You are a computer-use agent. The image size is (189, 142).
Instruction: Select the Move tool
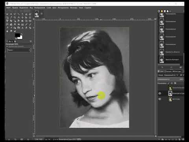pos(22,17)
